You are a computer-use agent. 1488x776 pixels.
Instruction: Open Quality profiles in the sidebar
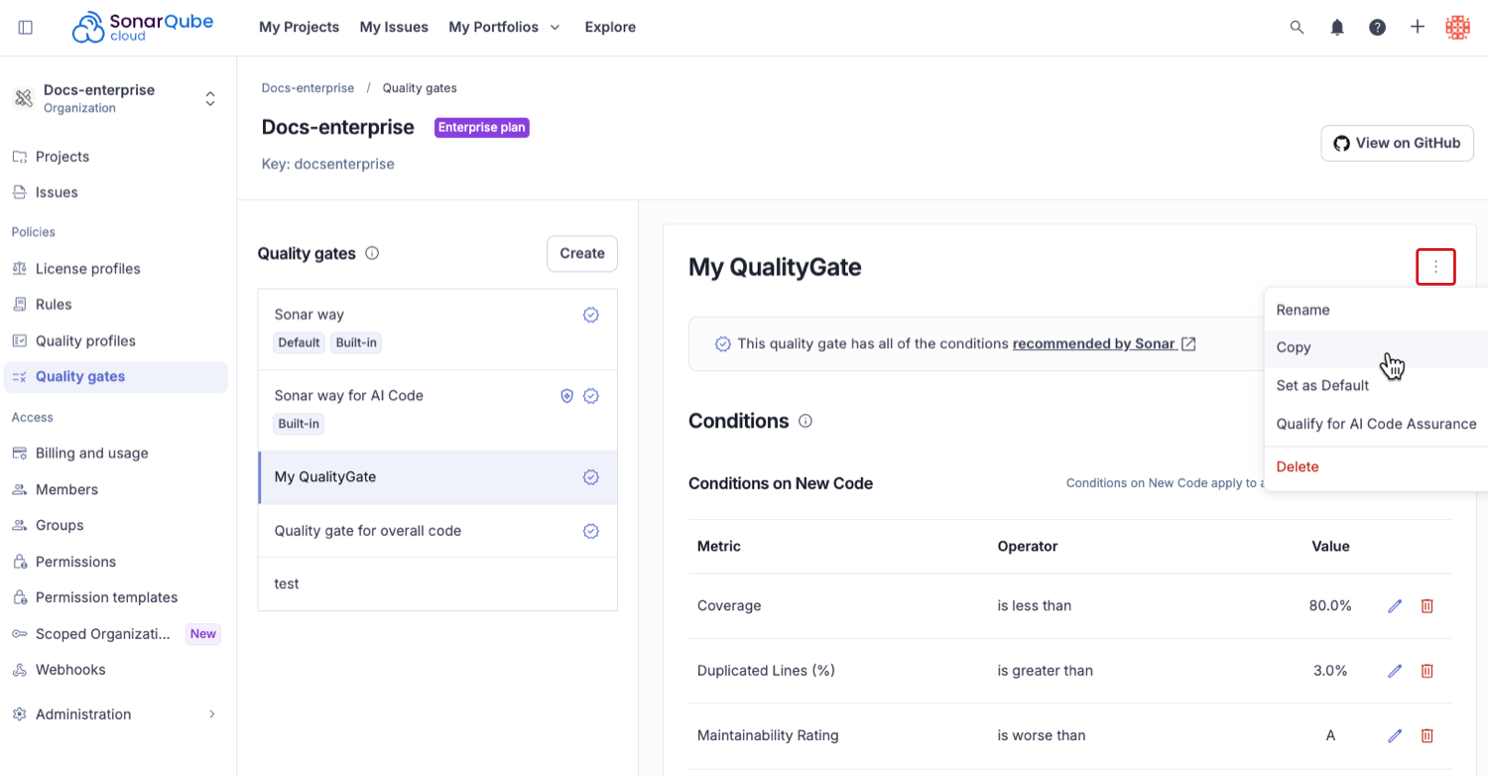click(117, 340)
